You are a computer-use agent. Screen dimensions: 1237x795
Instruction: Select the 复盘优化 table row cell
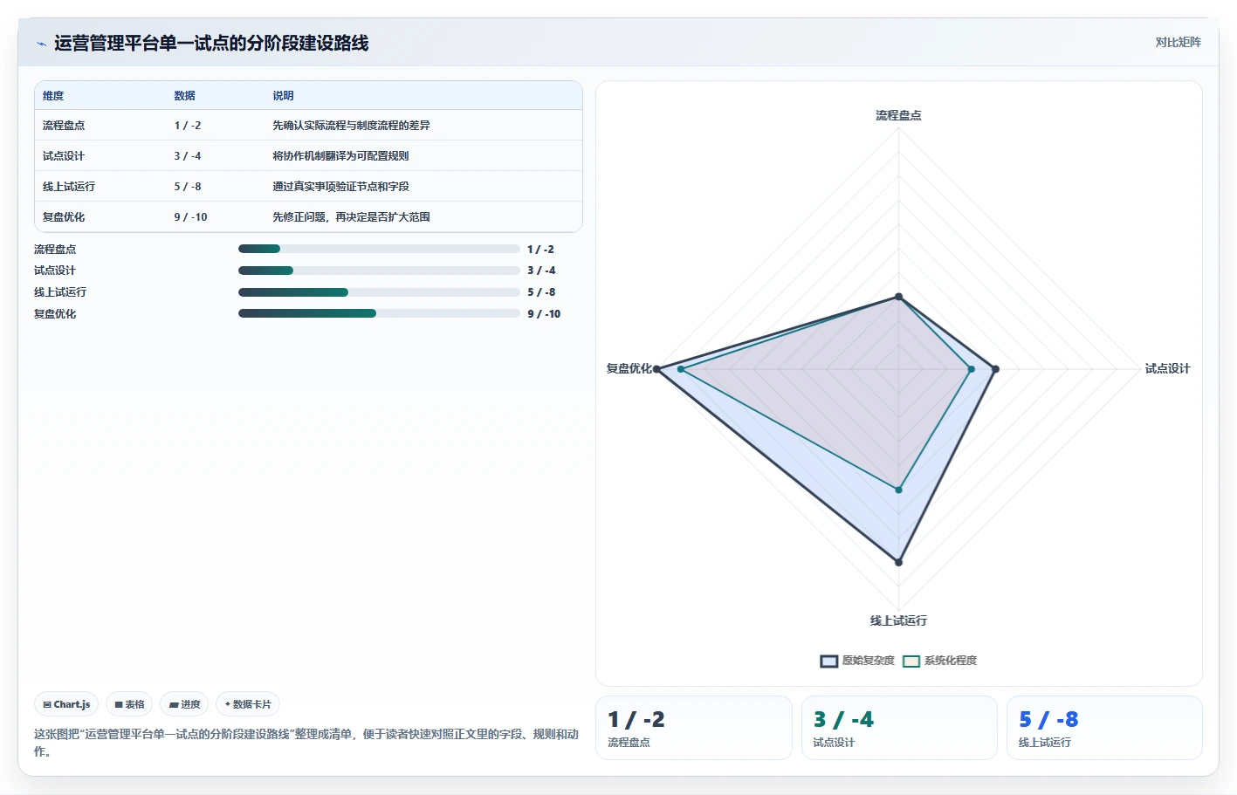click(64, 217)
